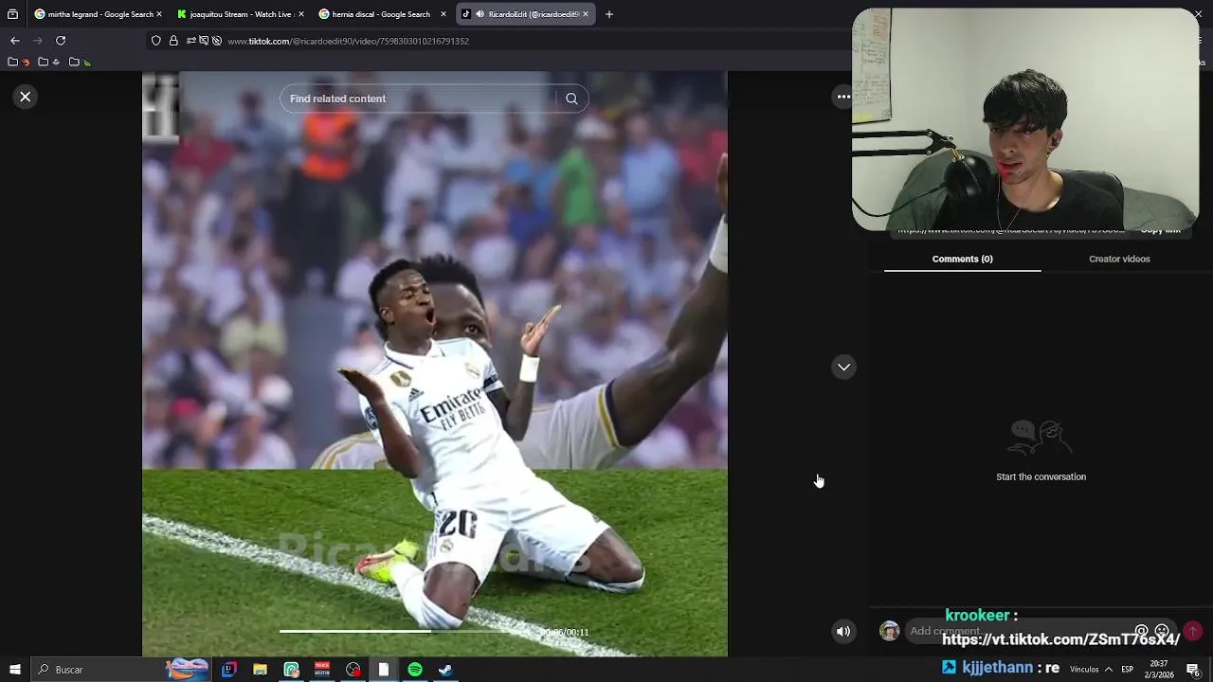
Task: Click the krookeer chat username
Action: coord(977,616)
